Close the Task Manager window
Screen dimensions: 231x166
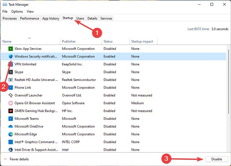pyautogui.click(x=224, y=4)
